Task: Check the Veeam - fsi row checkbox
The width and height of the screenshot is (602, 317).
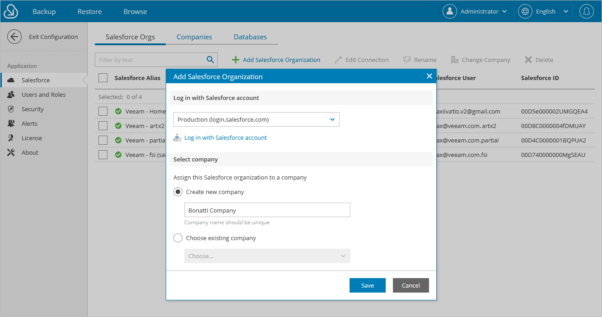Action: pos(103,155)
